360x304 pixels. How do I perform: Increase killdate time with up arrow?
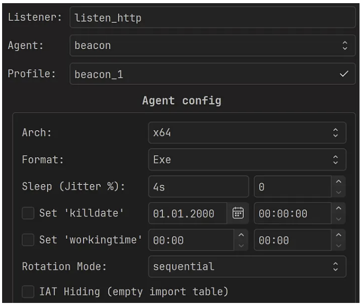pyautogui.click(x=338, y=208)
